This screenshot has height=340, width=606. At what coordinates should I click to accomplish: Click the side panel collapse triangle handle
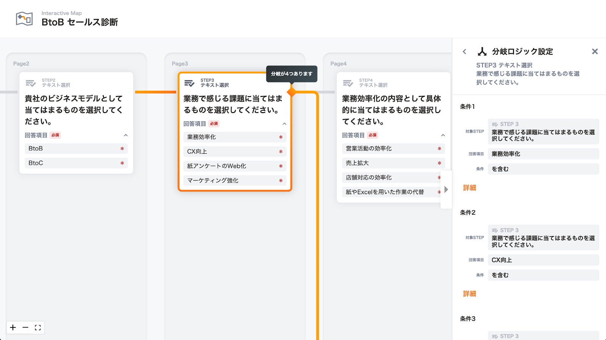[446, 189]
